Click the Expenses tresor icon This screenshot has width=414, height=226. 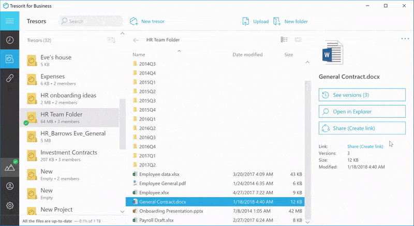click(x=32, y=79)
